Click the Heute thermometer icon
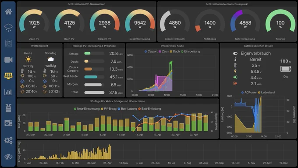298x168 pixels. click(x=22, y=71)
